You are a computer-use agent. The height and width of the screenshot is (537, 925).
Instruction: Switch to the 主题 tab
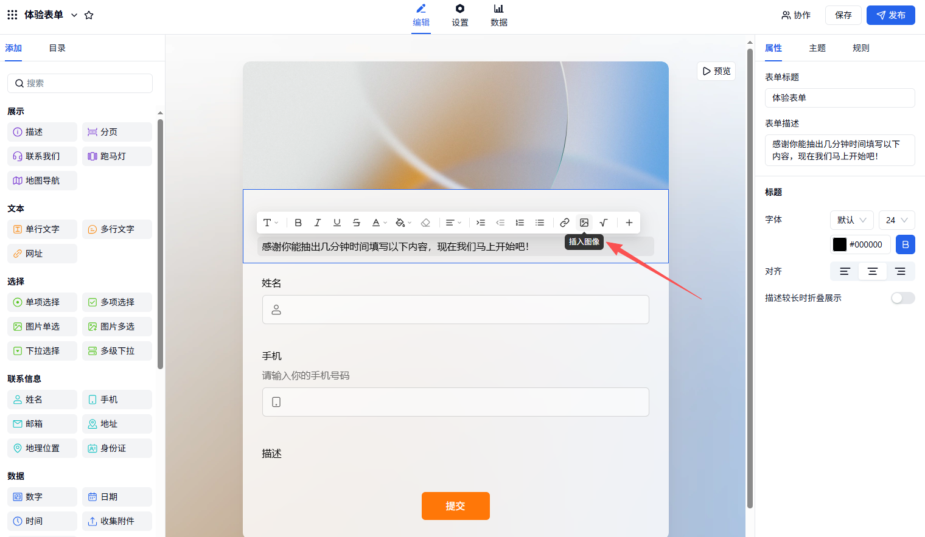pyautogui.click(x=817, y=48)
